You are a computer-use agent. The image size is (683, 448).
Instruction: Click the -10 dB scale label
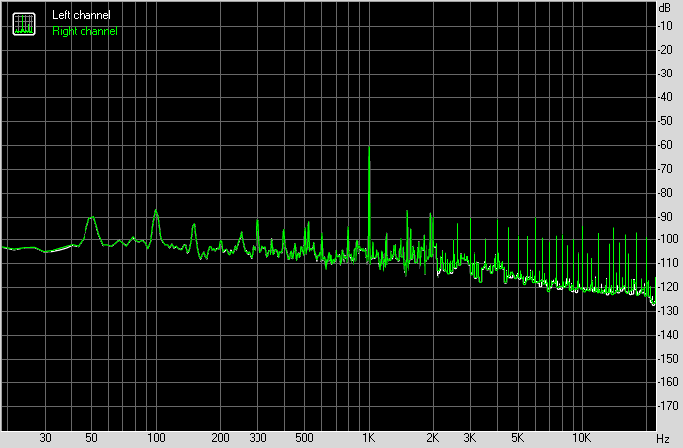[x=665, y=26]
